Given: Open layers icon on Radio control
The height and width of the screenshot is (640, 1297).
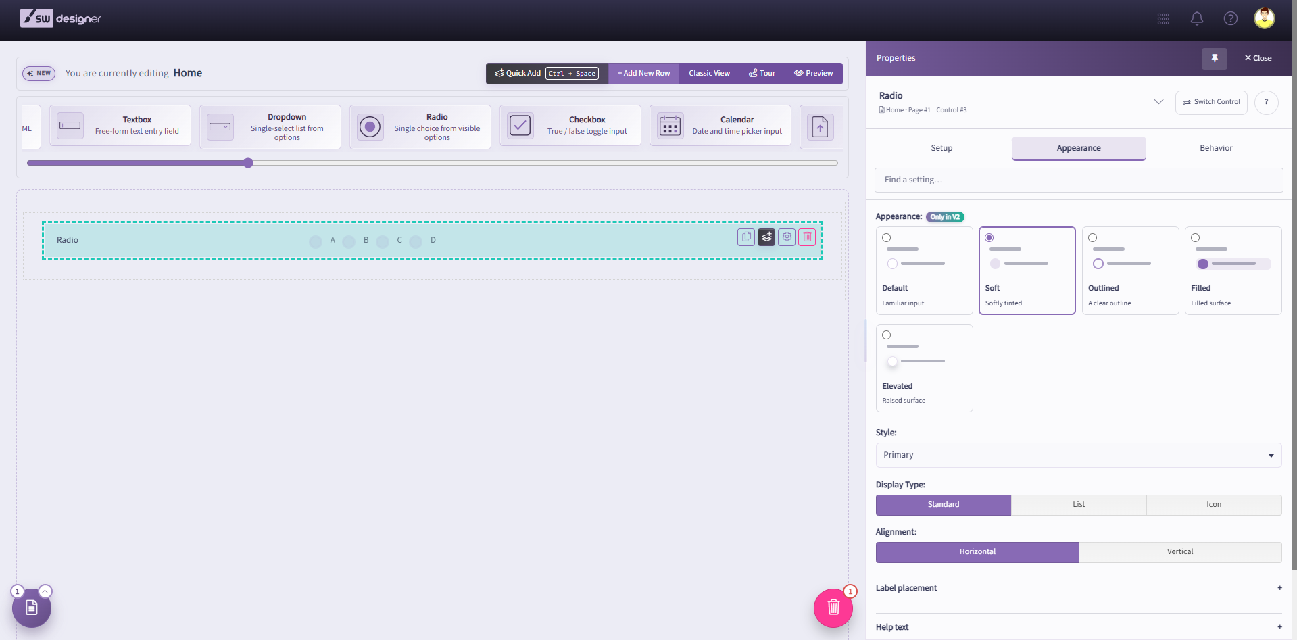Looking at the screenshot, I should pyautogui.click(x=766, y=237).
